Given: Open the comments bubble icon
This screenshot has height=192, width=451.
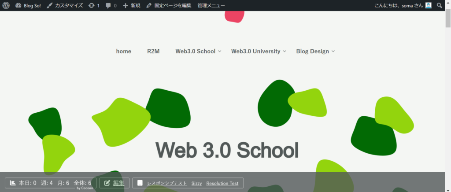Looking at the screenshot, I should coord(108,5).
